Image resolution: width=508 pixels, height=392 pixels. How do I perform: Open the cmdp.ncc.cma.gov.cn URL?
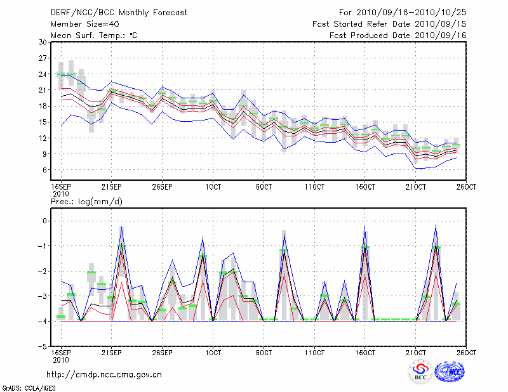coord(104,374)
